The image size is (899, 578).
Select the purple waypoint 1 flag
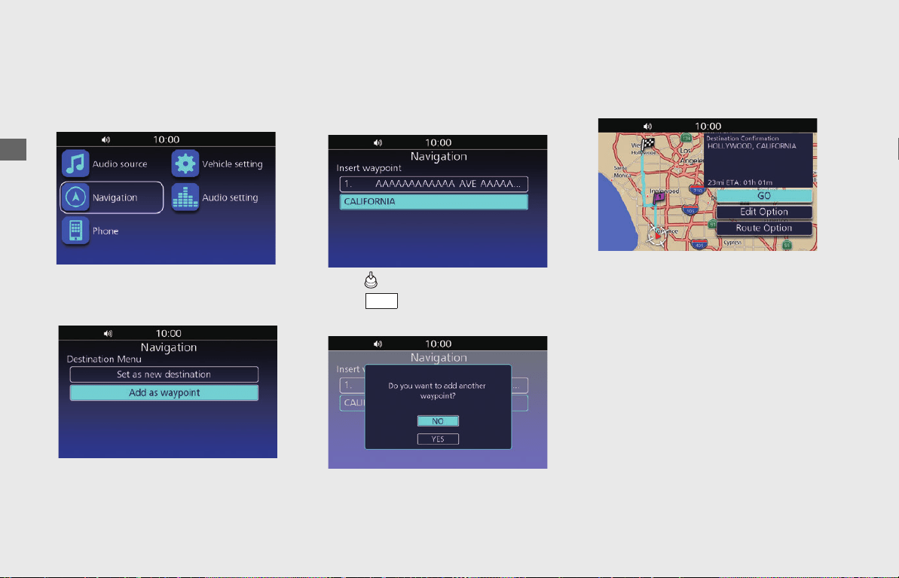click(x=658, y=198)
